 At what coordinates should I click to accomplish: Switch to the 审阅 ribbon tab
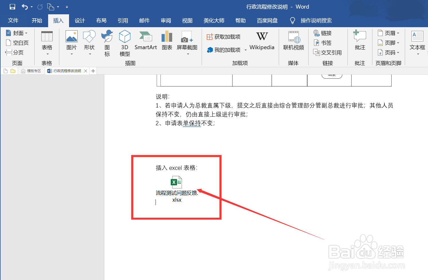click(166, 21)
